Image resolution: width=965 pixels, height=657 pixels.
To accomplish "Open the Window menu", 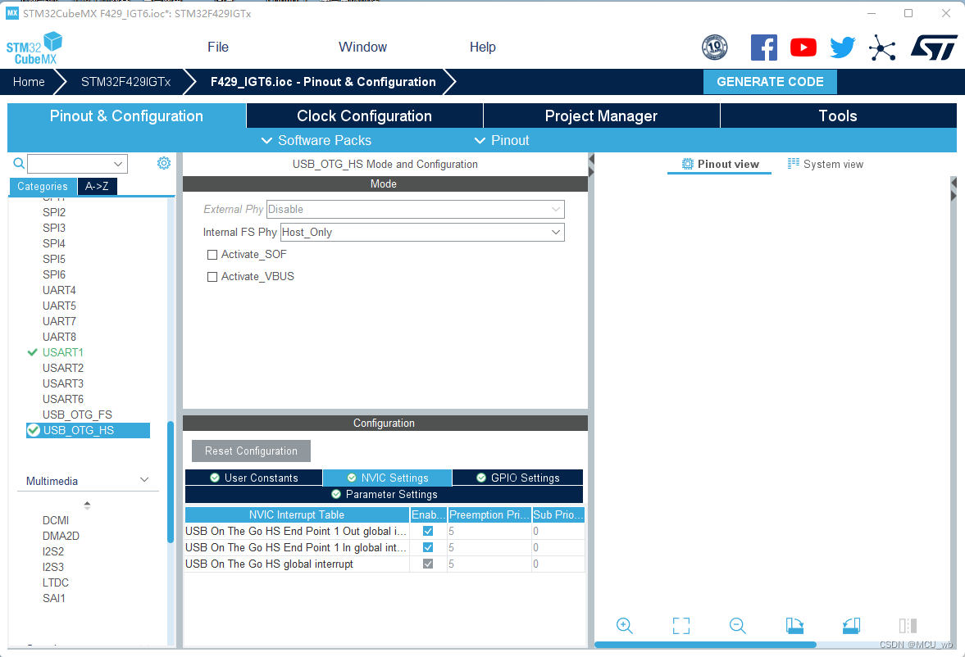I will click(362, 47).
